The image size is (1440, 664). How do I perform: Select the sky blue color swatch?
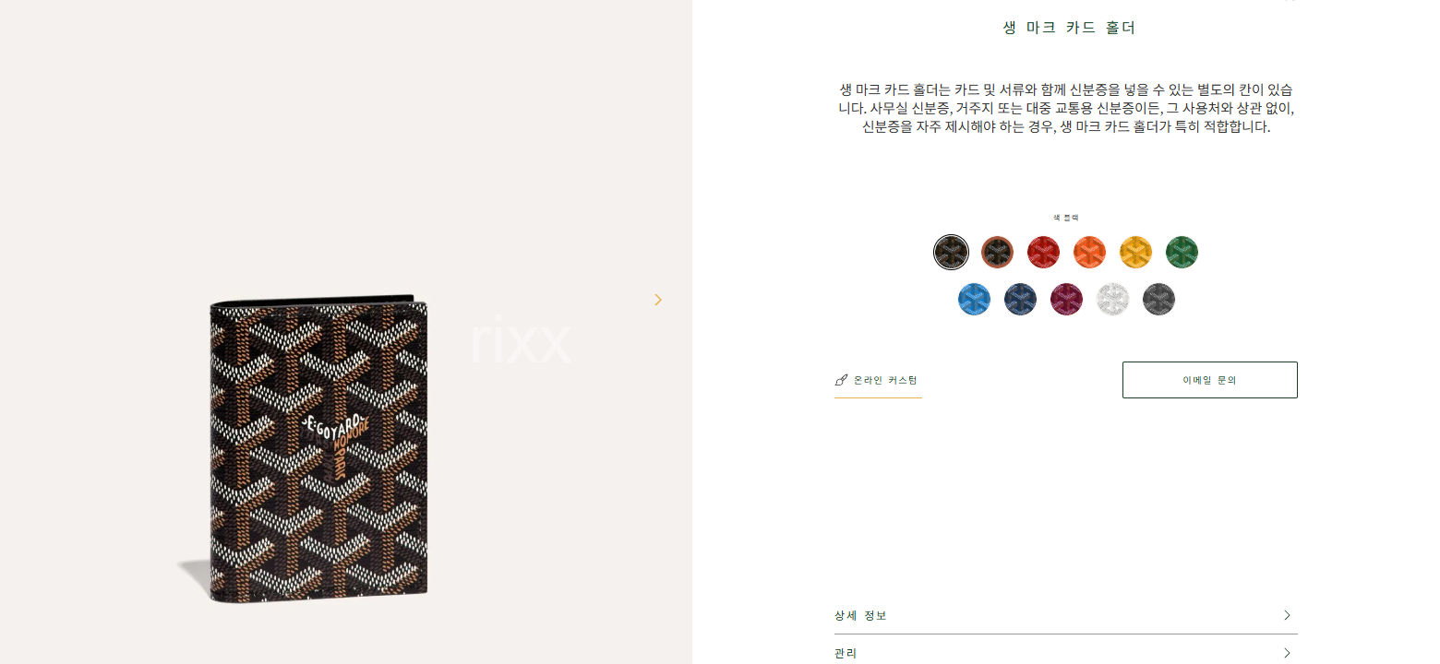point(974,299)
